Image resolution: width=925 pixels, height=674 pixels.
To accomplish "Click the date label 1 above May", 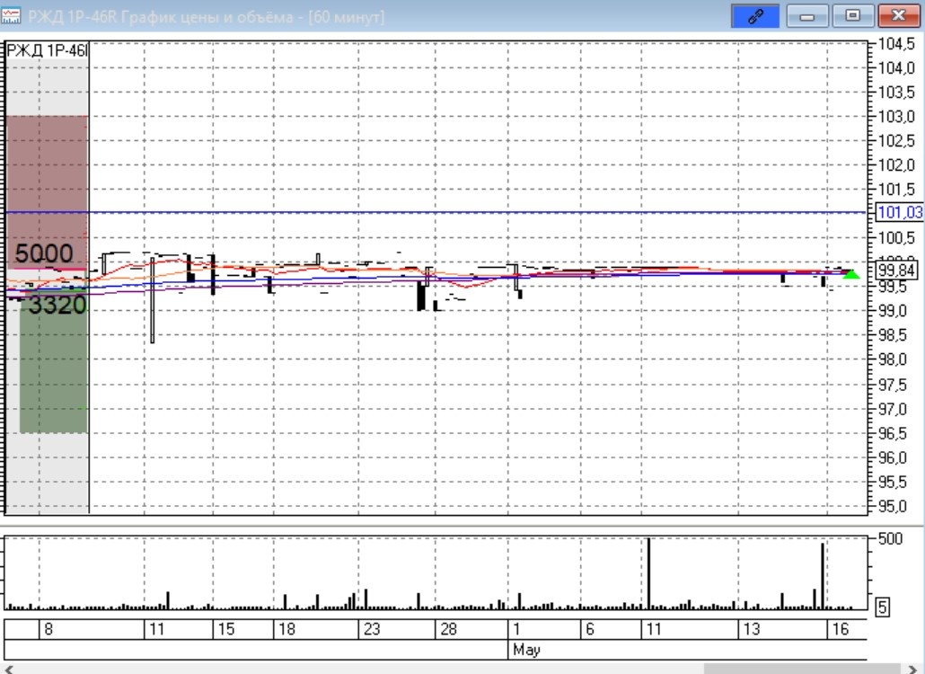I will 516,629.
